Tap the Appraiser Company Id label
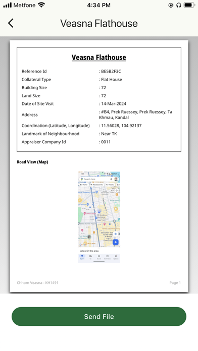The height and width of the screenshot is (351, 198). (44, 142)
